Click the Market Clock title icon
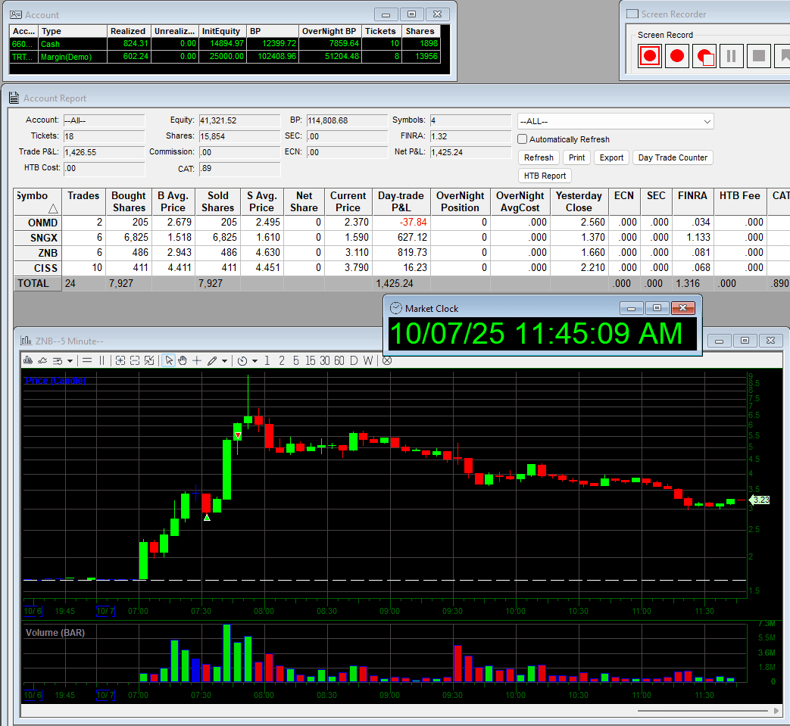 396,308
